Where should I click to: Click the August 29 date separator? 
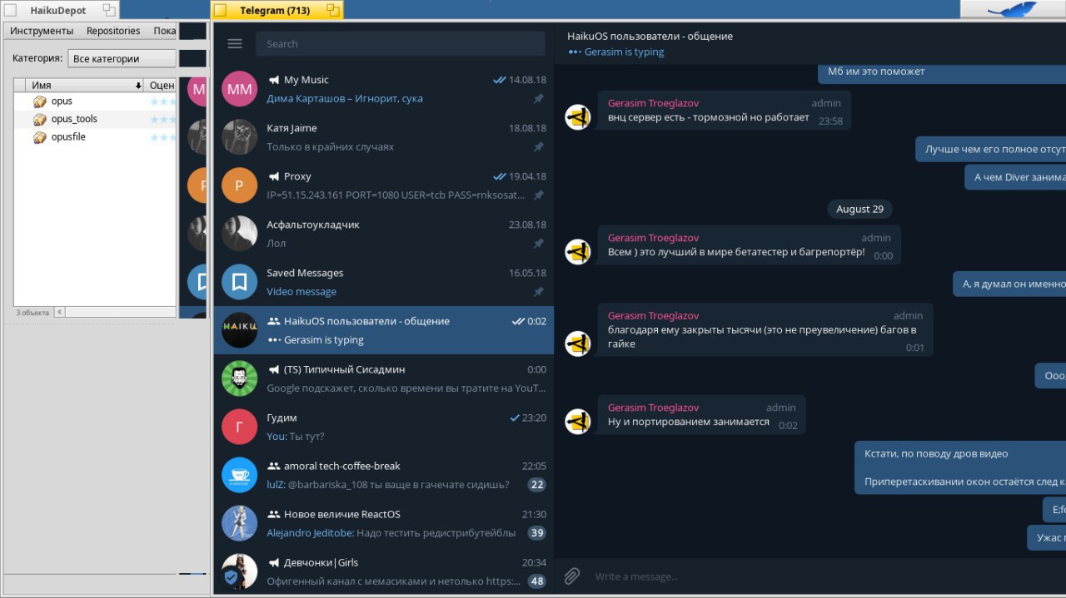pyautogui.click(x=859, y=209)
